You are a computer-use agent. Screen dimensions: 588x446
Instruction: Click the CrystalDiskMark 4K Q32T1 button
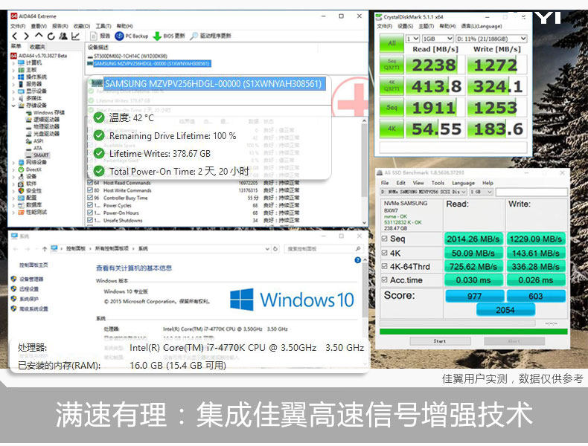(x=392, y=85)
